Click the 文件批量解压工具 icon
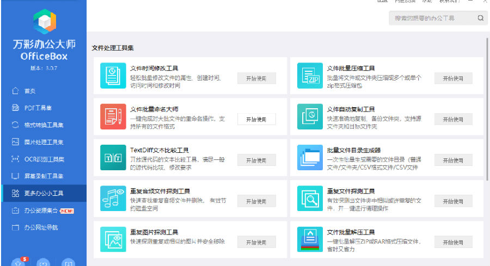 pyautogui.click(x=310, y=239)
